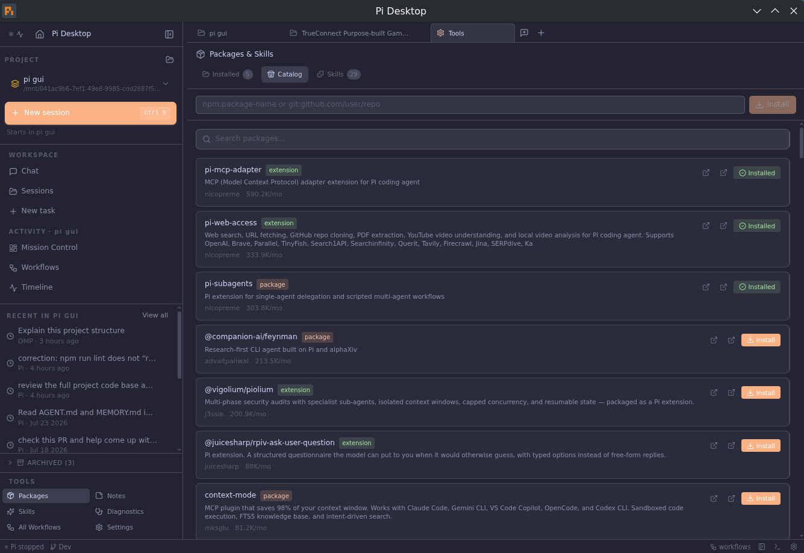
Task: Open the new chat tab icon beside Tools tab
Action: pos(524,33)
